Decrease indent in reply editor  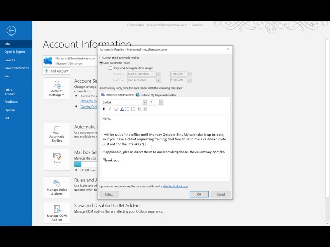coord(139,109)
